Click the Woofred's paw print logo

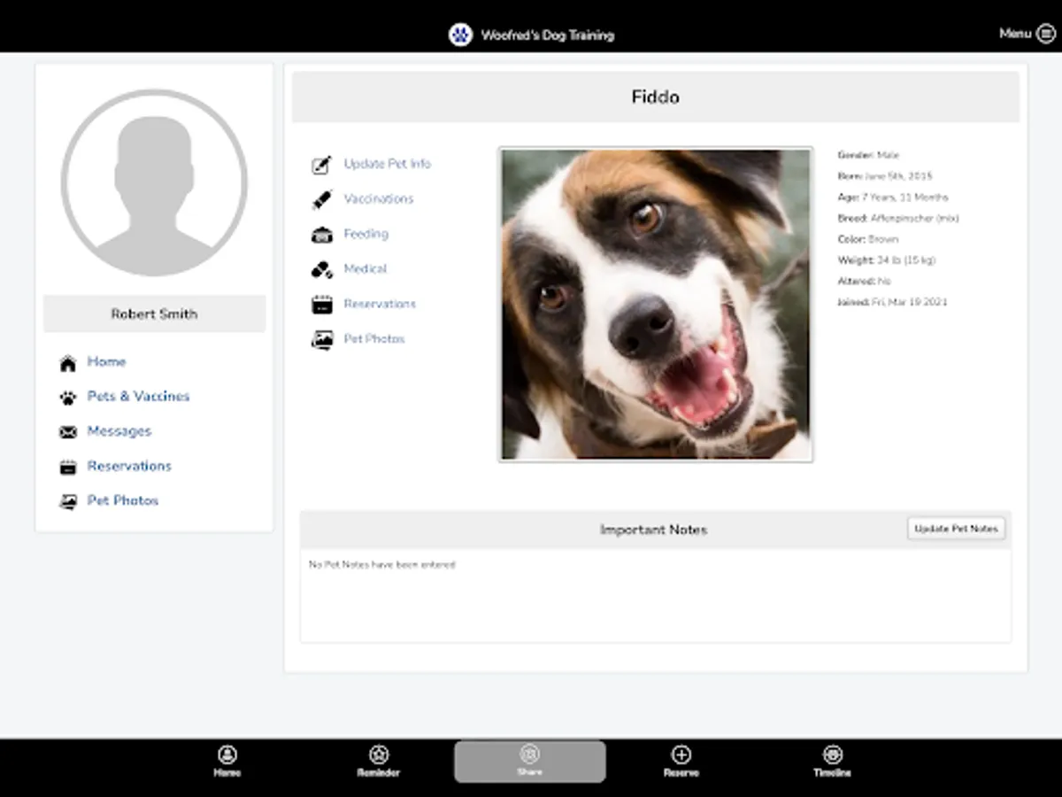460,35
